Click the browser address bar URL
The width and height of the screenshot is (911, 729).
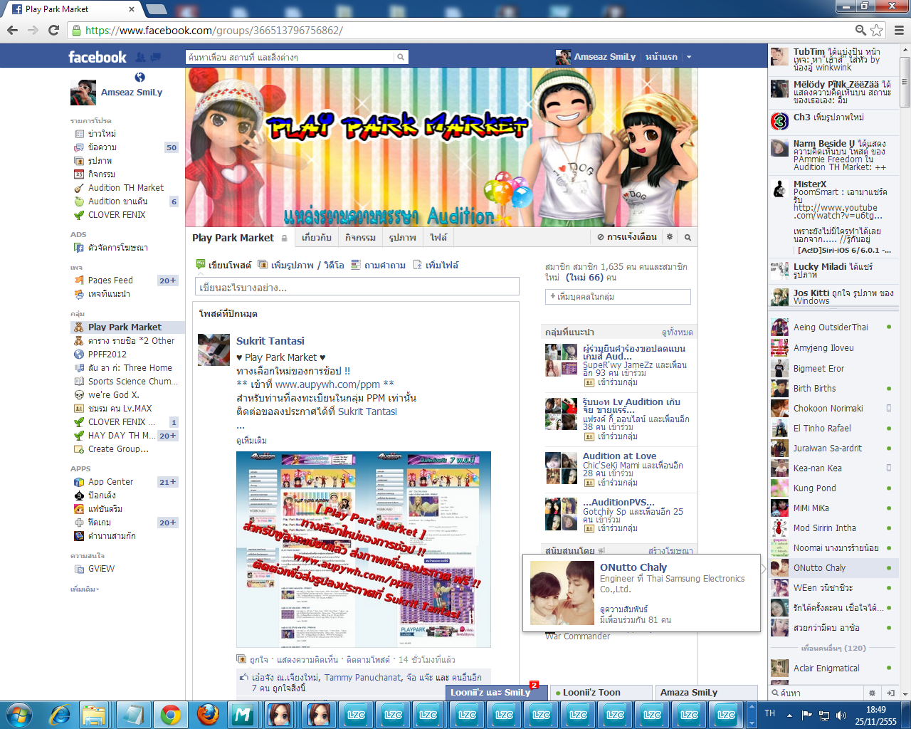coord(214,31)
